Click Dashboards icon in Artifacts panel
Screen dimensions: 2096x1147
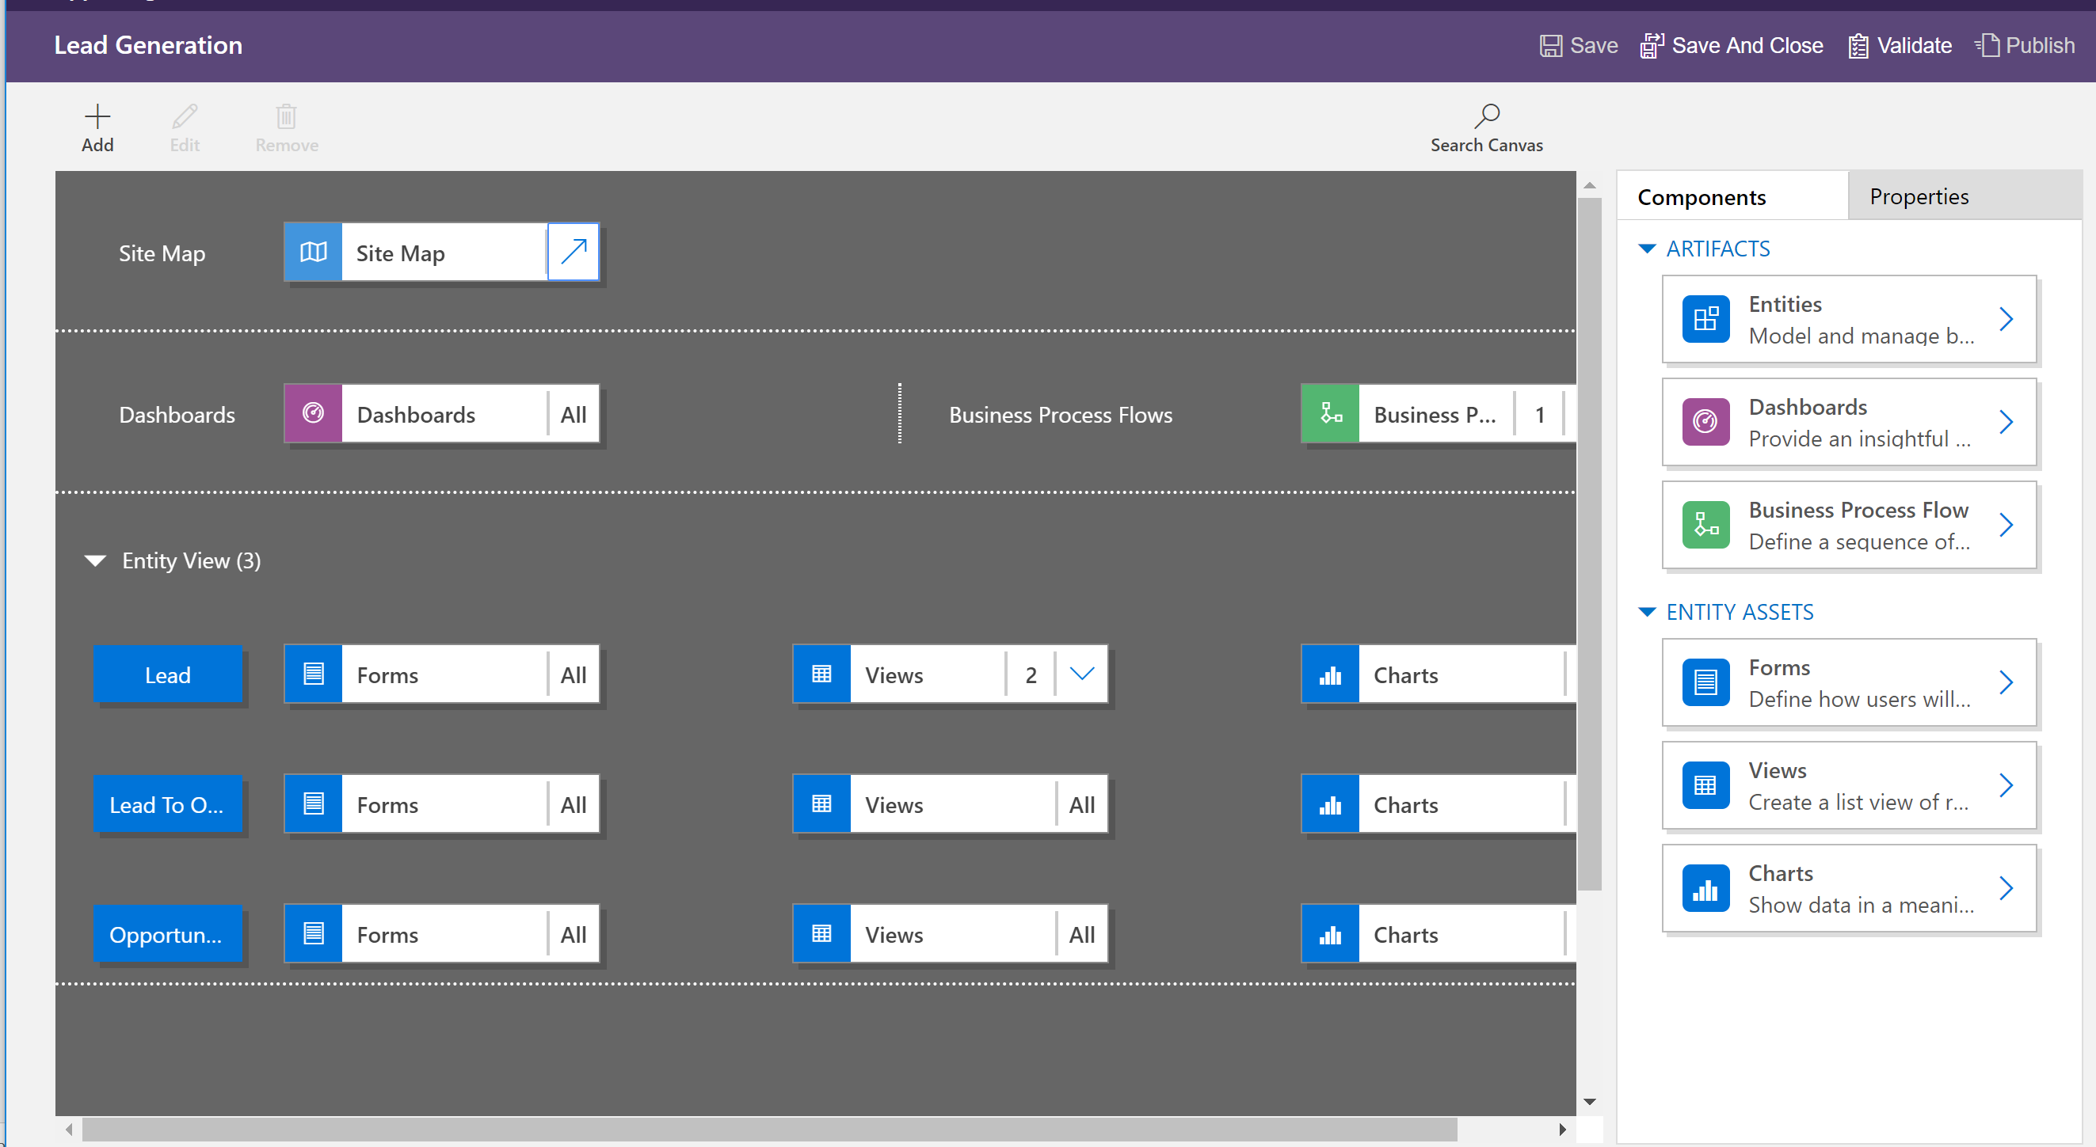1705,422
